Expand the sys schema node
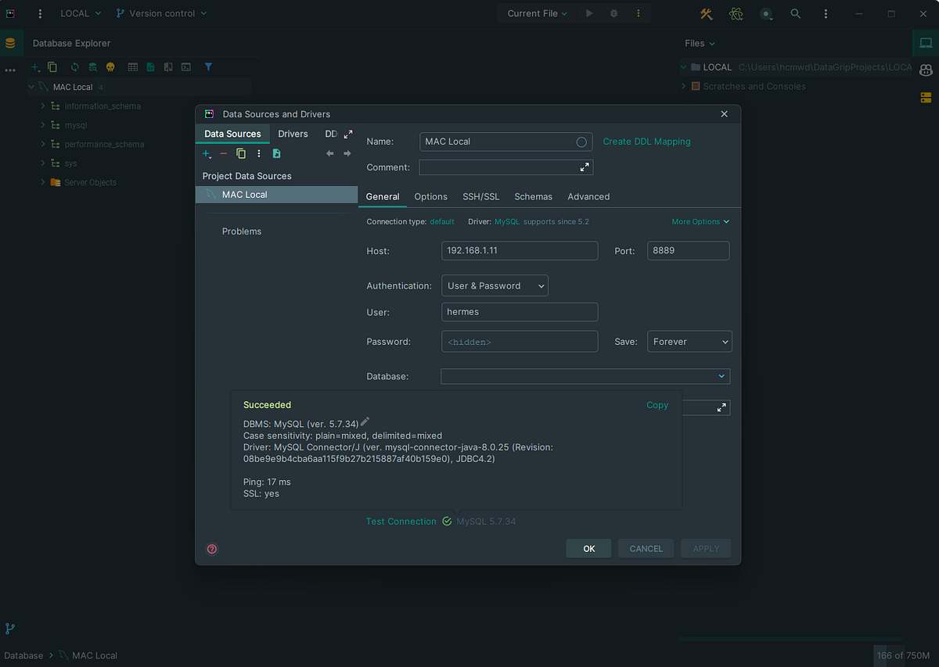Screen dimensions: 939x667 (43, 163)
